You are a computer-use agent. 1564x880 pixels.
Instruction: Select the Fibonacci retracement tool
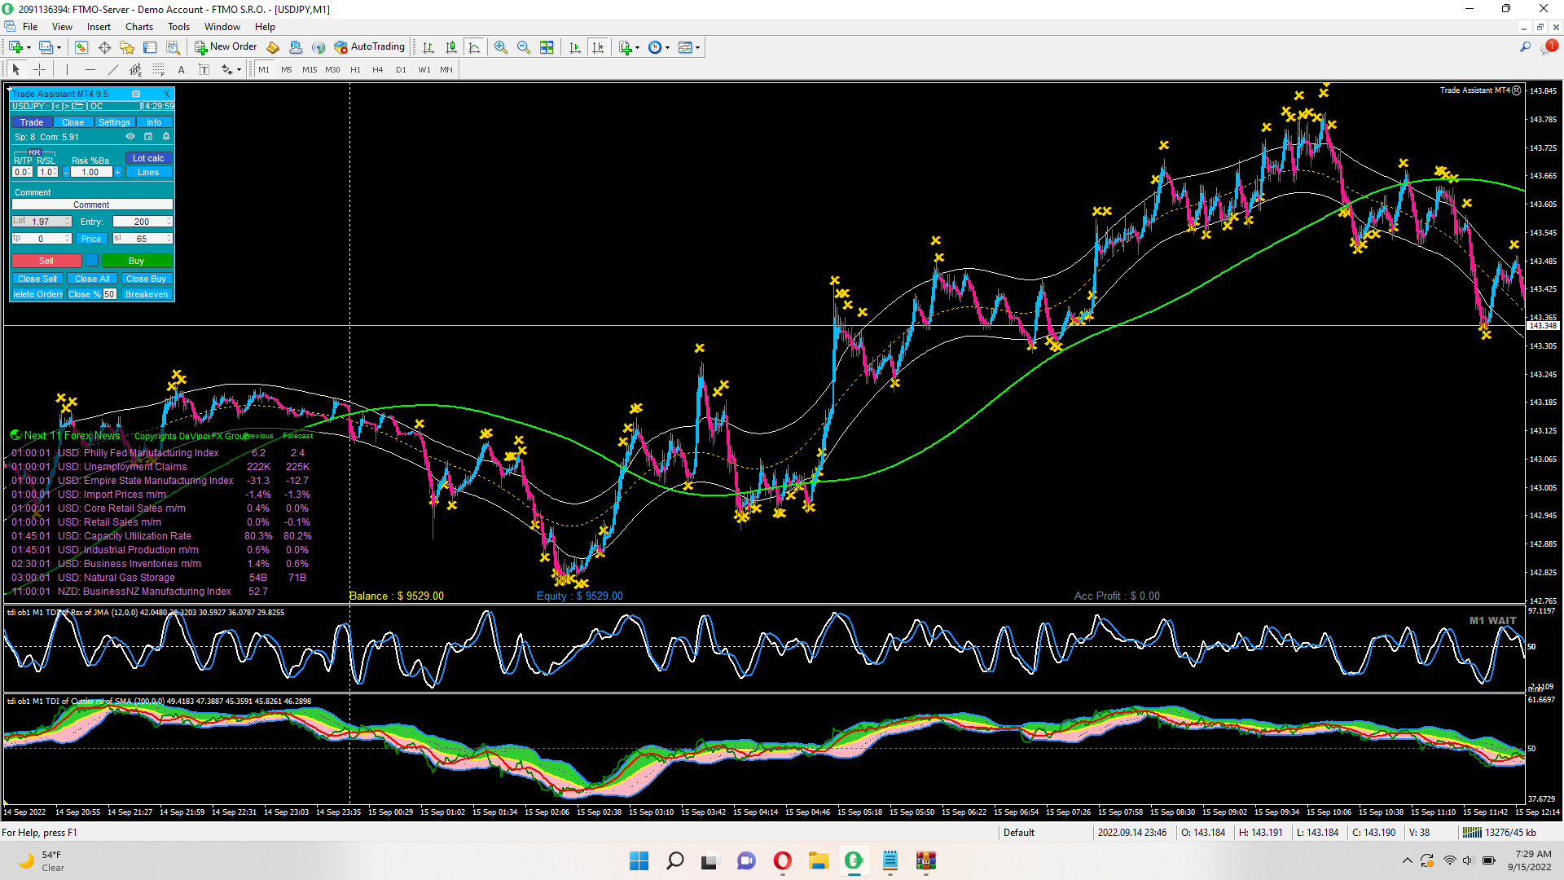point(159,70)
